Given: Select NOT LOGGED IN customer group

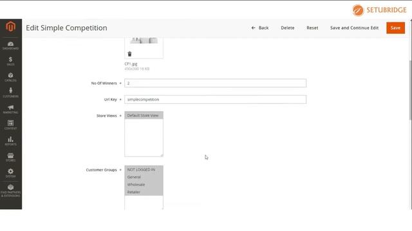Looking at the screenshot, I should click(144, 169).
